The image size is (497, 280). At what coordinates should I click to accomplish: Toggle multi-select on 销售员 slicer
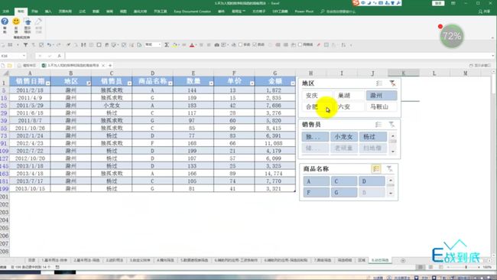pyautogui.click(x=378, y=125)
